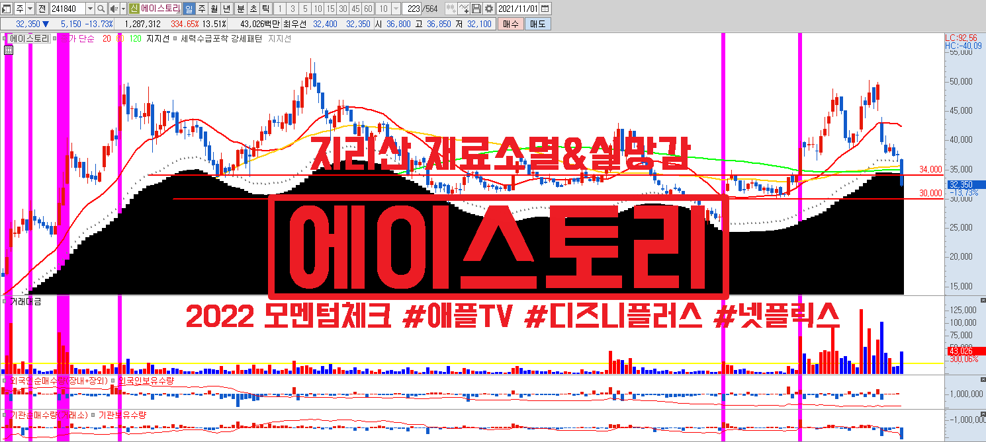Screen dimensions: 986x442
Task: Toggle the 거래대금 indicator legend marker
Action: coord(4,301)
